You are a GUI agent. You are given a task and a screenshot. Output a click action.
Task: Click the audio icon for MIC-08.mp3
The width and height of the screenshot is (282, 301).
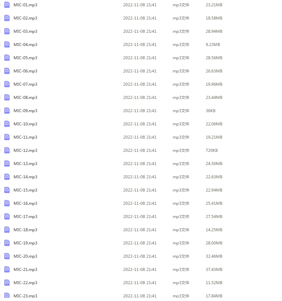(x=7, y=98)
